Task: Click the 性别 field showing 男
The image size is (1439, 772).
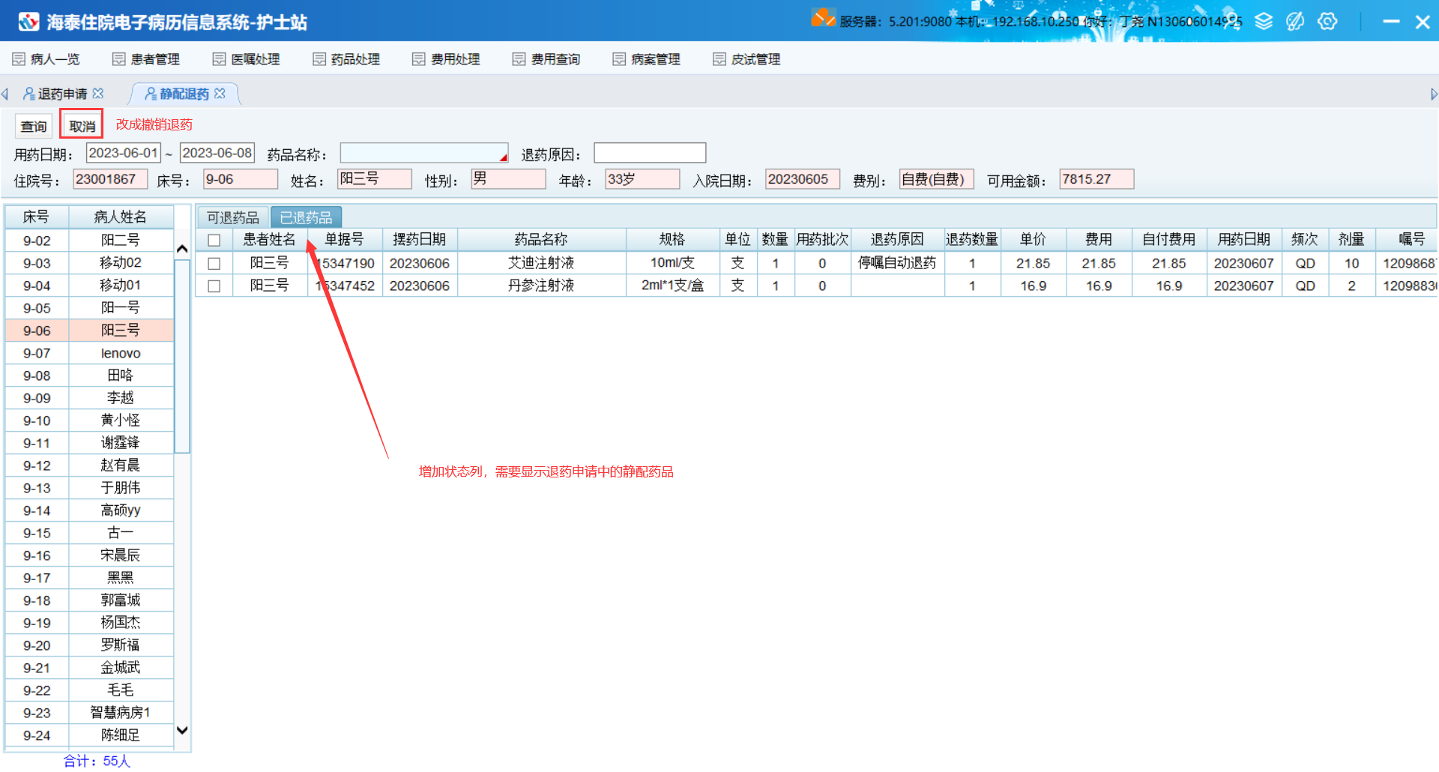Action: coord(508,179)
